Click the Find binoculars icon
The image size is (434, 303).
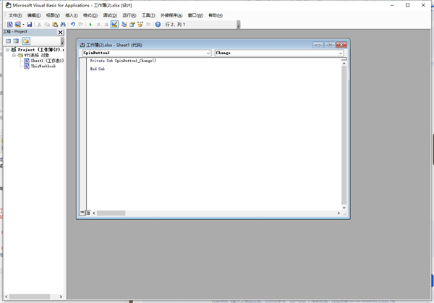click(x=63, y=25)
